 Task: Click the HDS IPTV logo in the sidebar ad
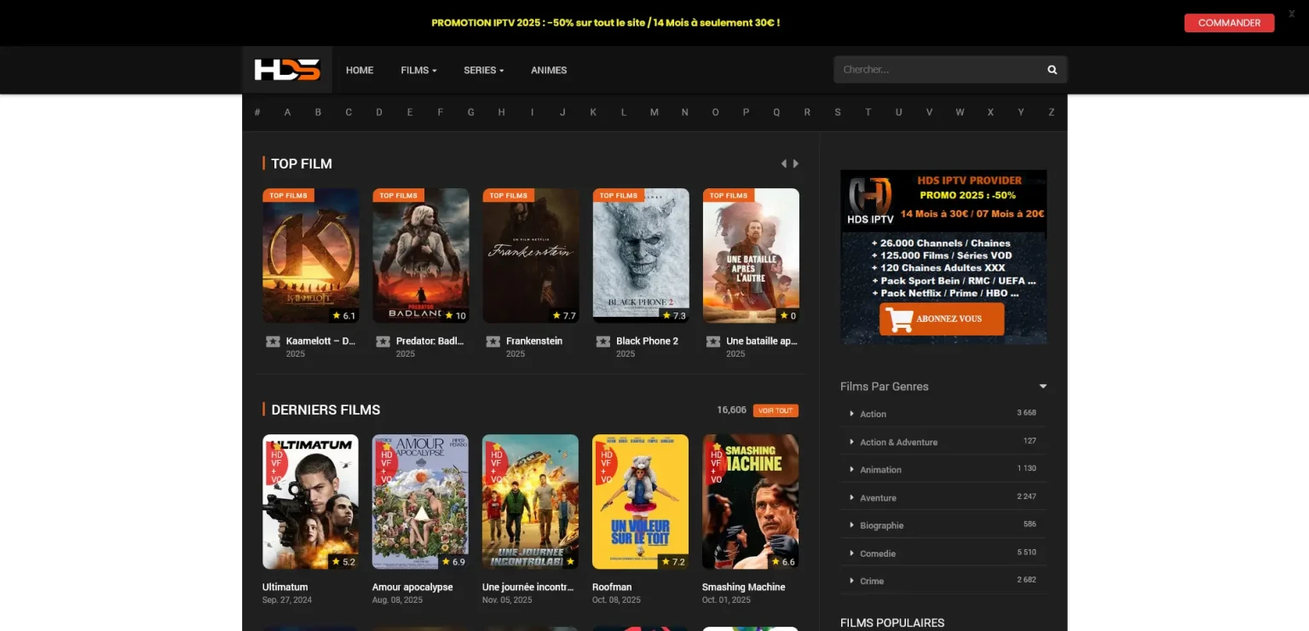click(870, 201)
